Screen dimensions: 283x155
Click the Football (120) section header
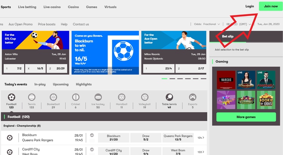pos(104,117)
